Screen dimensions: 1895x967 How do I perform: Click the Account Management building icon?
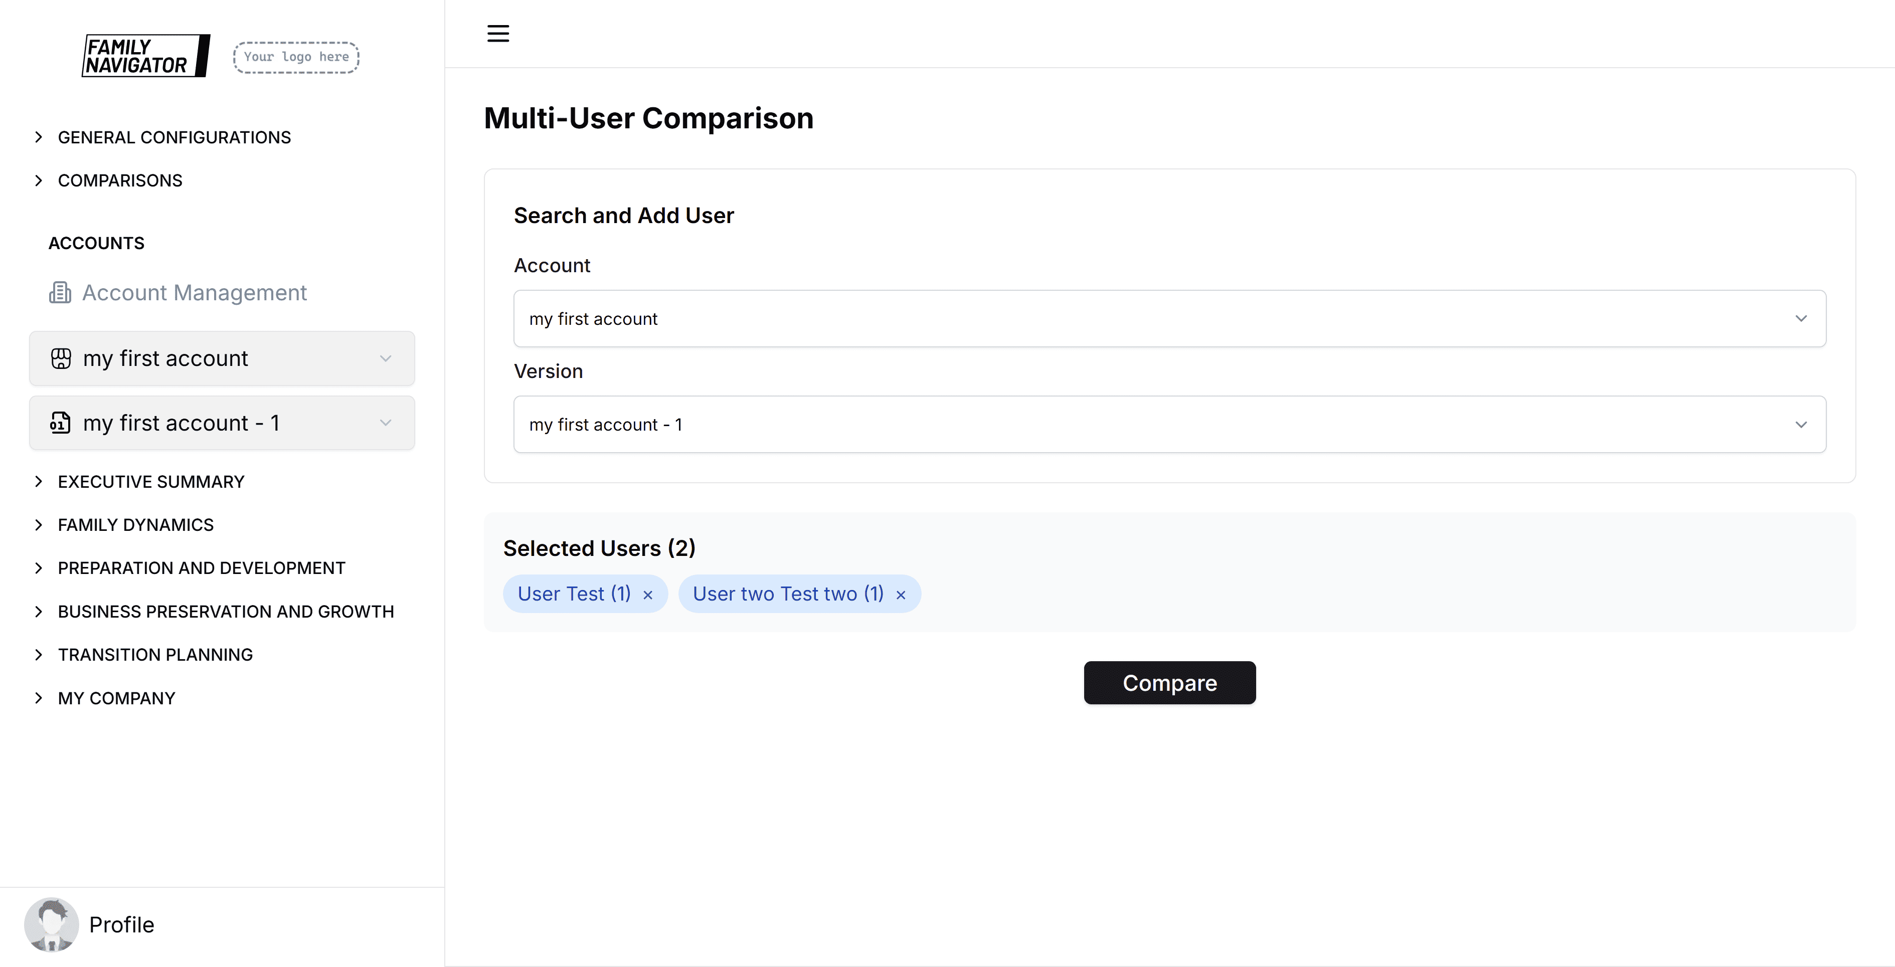coord(60,292)
